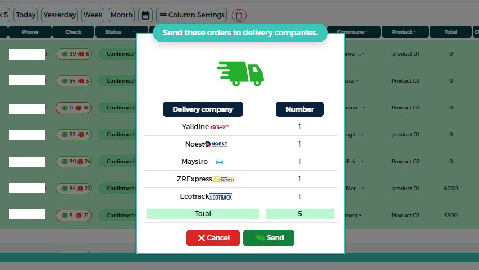Click the ZRExpress logo icon

[223, 179]
